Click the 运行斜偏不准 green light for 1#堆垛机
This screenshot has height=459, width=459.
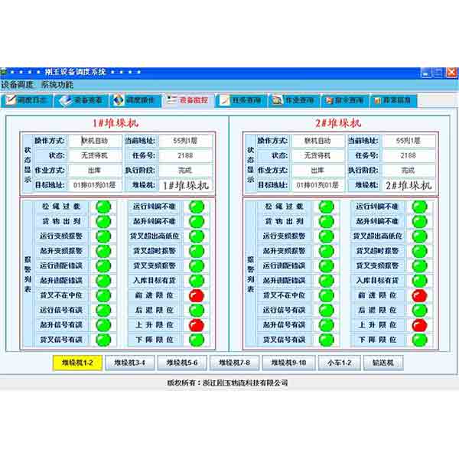coord(197,207)
